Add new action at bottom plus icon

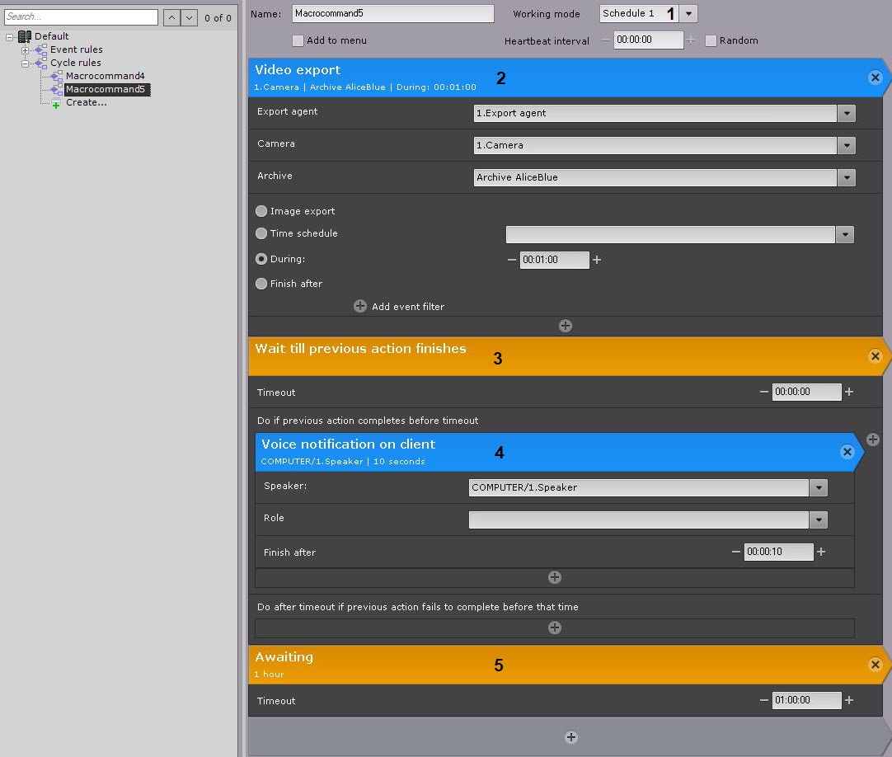pos(570,737)
